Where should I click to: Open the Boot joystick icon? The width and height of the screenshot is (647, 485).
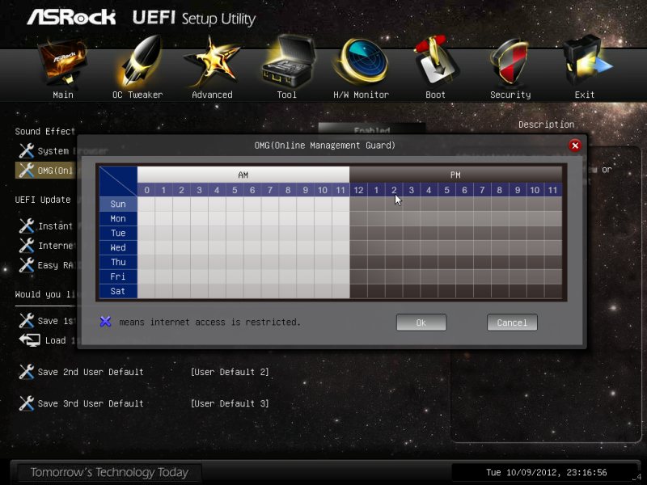pos(436,61)
